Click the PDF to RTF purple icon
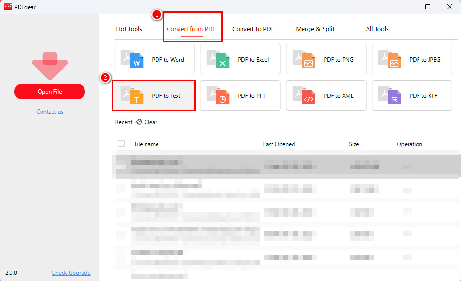This screenshot has width=461, height=281. tap(389, 95)
